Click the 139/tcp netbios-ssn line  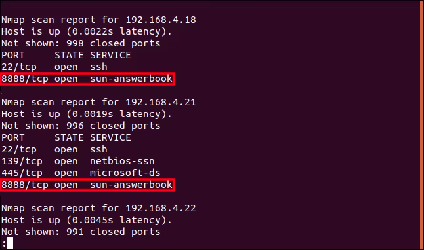coord(78,161)
